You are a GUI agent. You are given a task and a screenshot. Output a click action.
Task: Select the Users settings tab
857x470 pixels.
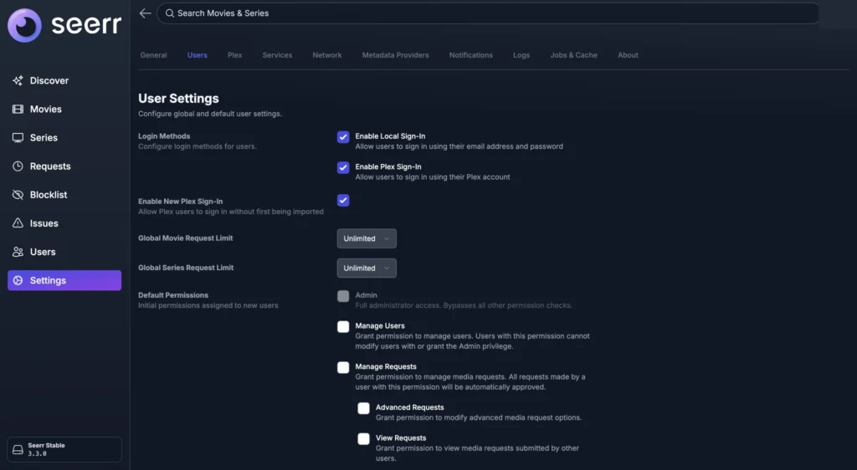198,55
